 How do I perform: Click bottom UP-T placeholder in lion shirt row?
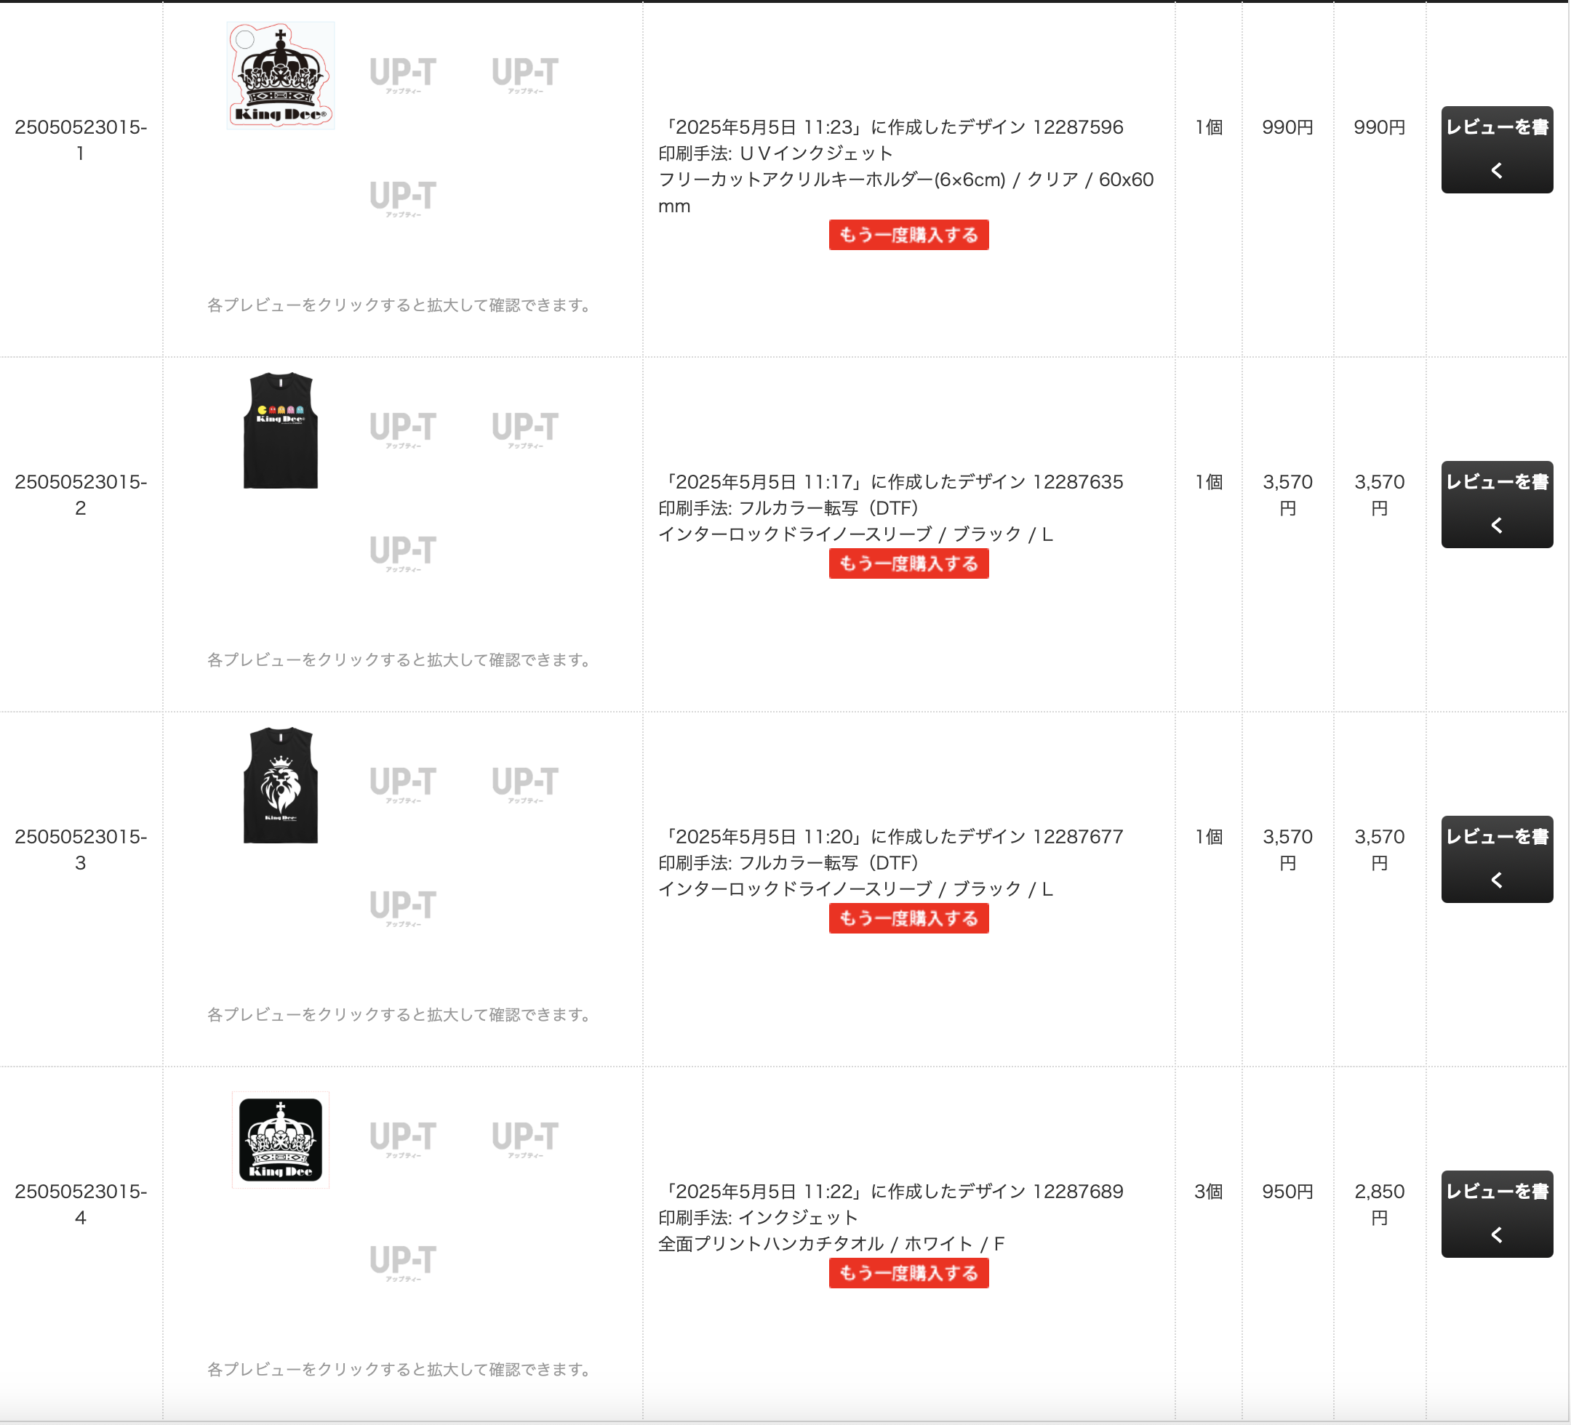(403, 907)
